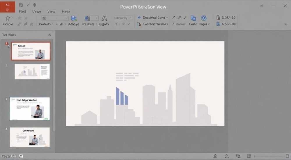Click the Tet Vlois panel title

click(x=9, y=35)
